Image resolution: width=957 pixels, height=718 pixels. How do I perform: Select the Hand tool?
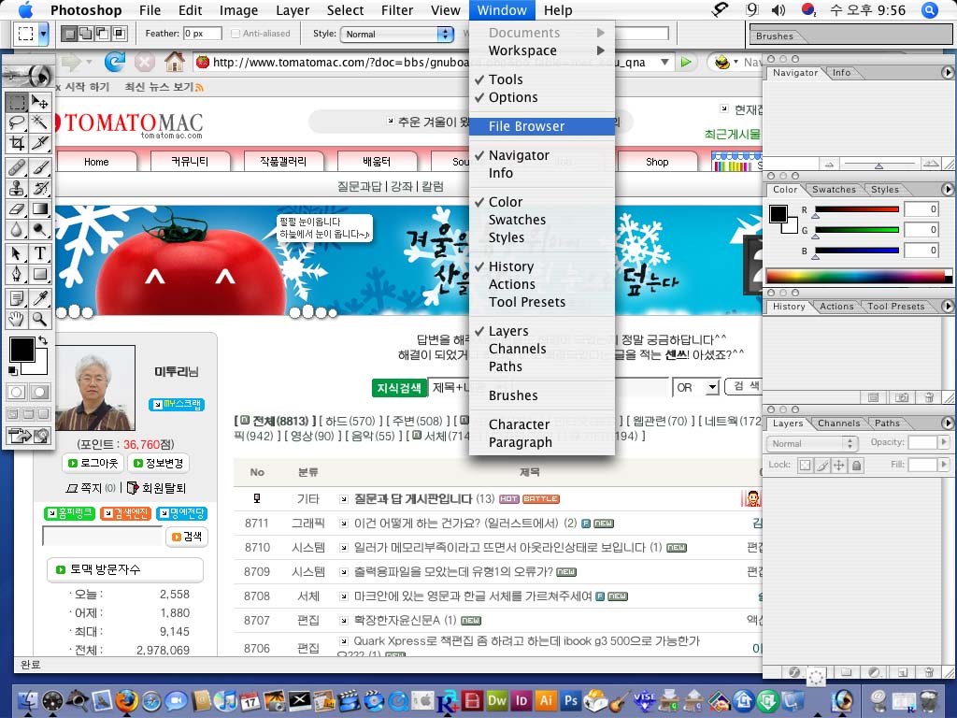pos(17,320)
